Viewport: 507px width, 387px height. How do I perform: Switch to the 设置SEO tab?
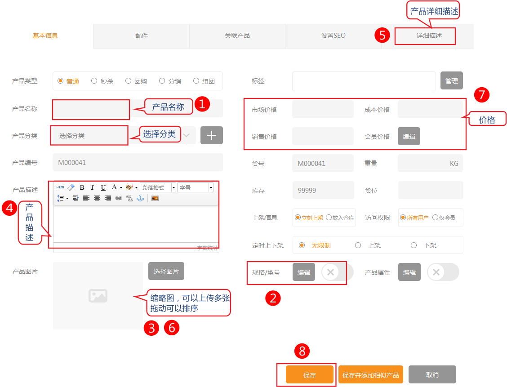click(x=333, y=36)
